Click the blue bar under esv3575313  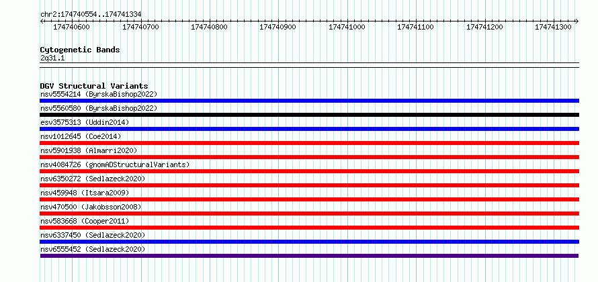(309, 129)
